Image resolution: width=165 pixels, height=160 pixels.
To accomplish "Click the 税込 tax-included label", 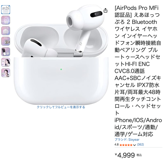I will click(139, 155).
